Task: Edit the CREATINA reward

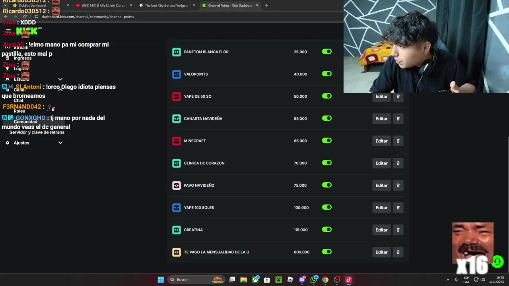Action: pos(381,230)
